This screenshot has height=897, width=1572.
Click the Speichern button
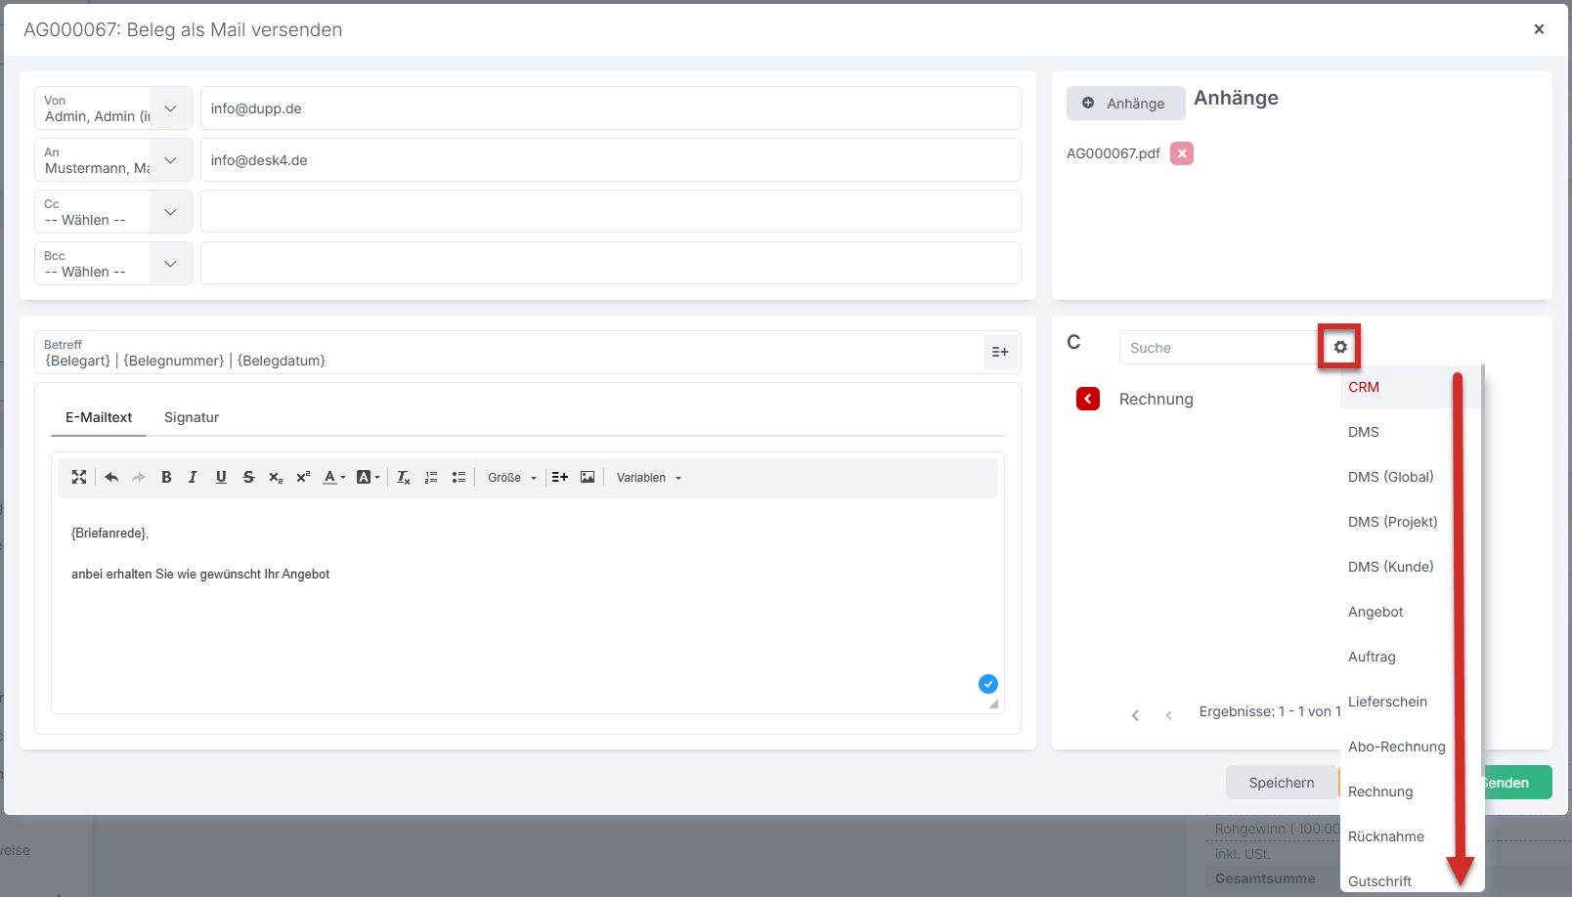[1281, 783]
